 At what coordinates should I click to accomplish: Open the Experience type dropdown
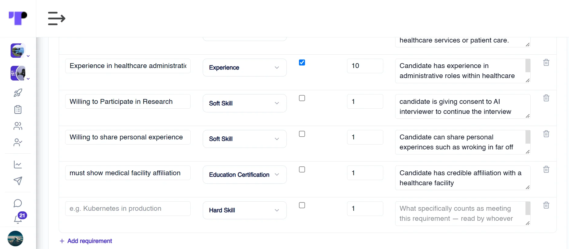245,67
